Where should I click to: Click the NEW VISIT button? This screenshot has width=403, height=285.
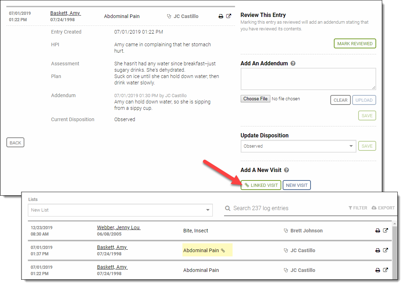point(296,185)
